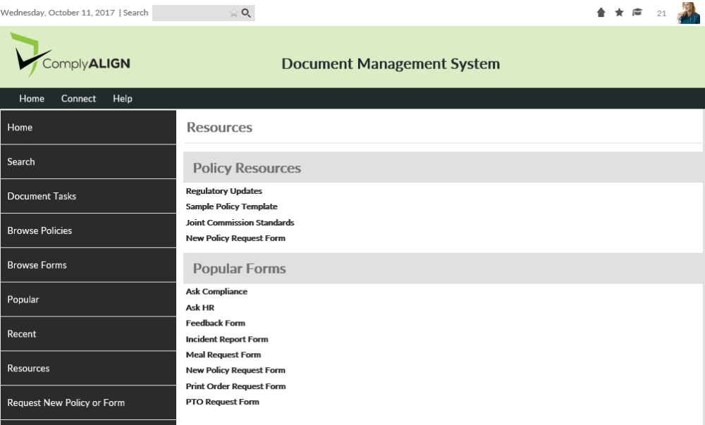Click the Policy Resources section header
Image resolution: width=705 pixels, height=425 pixels.
443,168
